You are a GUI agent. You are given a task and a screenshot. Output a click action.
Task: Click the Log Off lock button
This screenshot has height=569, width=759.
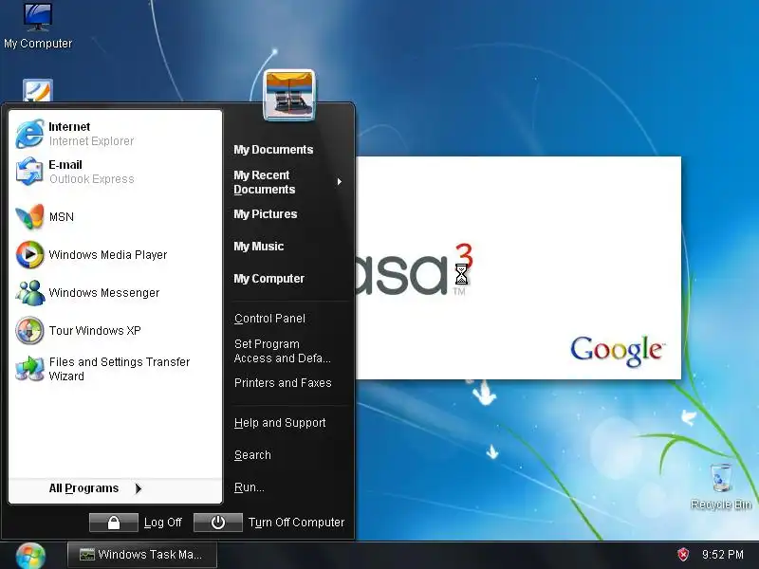point(114,523)
